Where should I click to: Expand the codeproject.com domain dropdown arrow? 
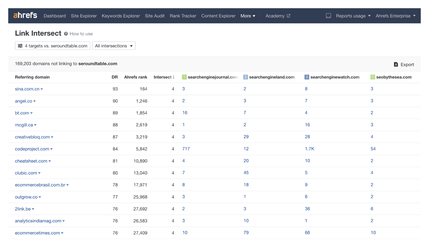click(x=51, y=149)
